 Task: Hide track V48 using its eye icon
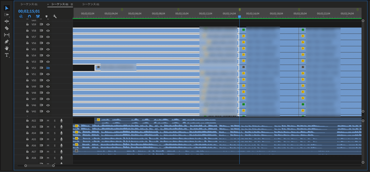click(x=48, y=93)
